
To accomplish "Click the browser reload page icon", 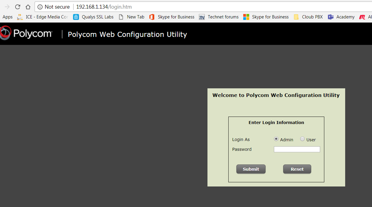I will [17, 7].
